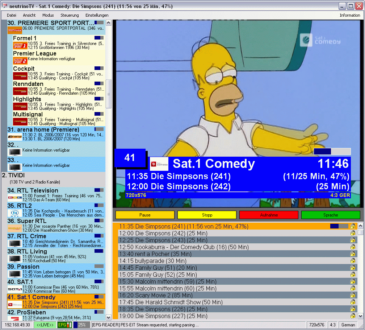Open the Datei menu

pos(12,15)
